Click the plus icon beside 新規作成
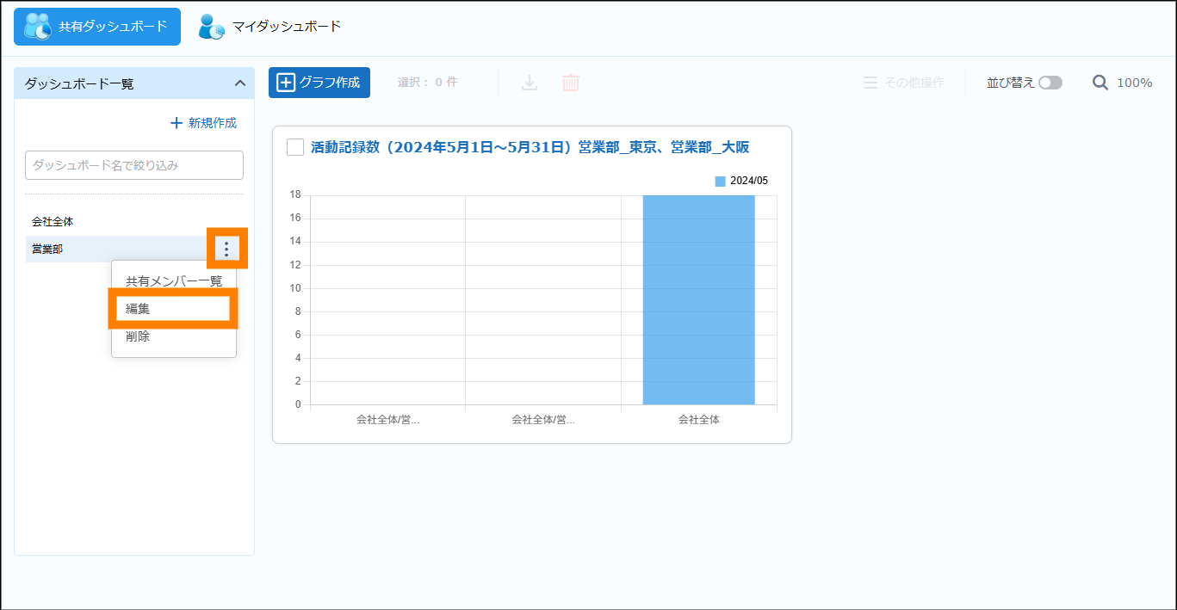1177x610 pixels. click(x=177, y=123)
